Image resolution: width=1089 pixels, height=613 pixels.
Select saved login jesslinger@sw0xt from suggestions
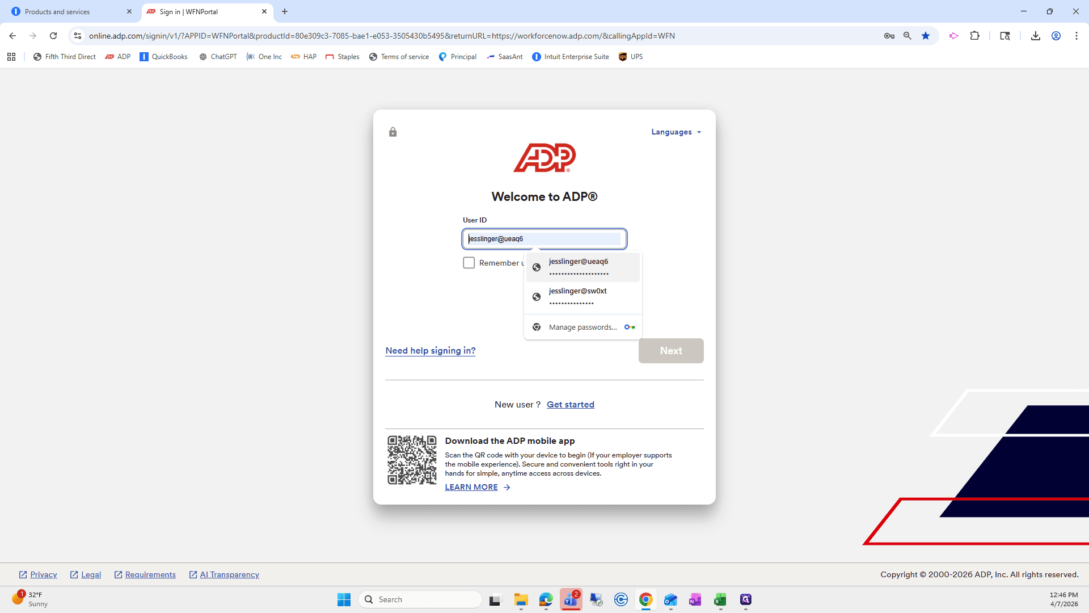583,297
